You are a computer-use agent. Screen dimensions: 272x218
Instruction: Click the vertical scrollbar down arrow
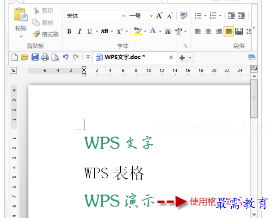254,215
